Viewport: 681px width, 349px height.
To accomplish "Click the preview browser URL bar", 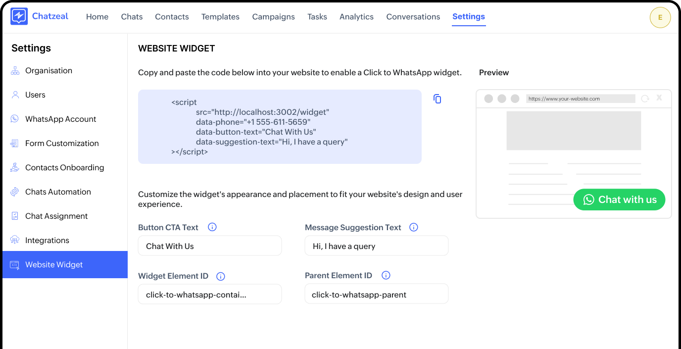I will coord(581,99).
